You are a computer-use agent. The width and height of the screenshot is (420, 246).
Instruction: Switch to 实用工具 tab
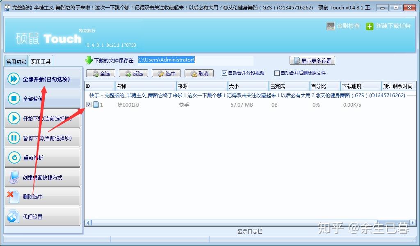[x=41, y=61]
